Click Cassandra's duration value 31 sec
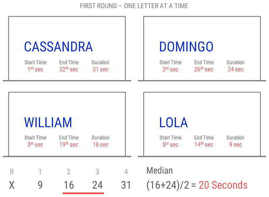The width and height of the screenshot is (269, 197). click(101, 69)
